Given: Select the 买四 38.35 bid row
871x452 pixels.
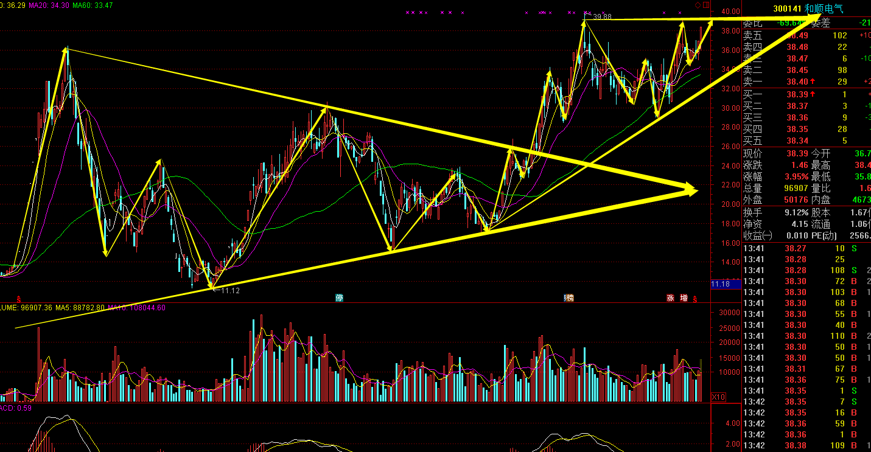Looking at the screenshot, I should click(x=806, y=130).
